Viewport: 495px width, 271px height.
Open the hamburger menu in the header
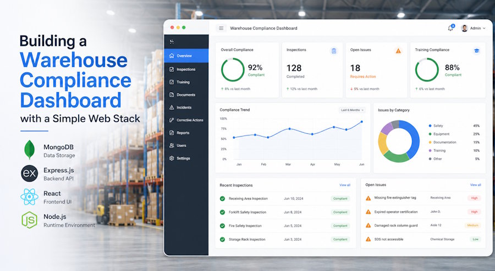221,28
